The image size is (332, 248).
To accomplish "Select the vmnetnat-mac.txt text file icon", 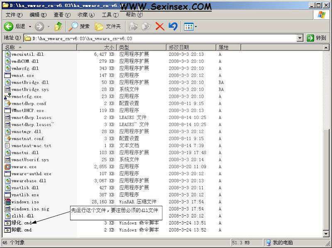I will click(x=7, y=146).
